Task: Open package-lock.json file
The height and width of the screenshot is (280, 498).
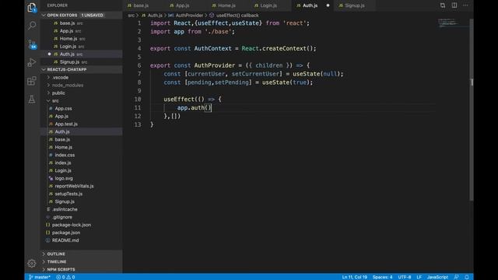Action: (72, 225)
